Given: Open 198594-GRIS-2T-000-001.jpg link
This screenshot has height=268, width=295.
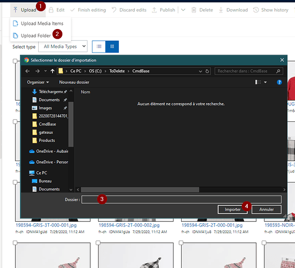Looking at the screenshot, I should coord(212,225).
